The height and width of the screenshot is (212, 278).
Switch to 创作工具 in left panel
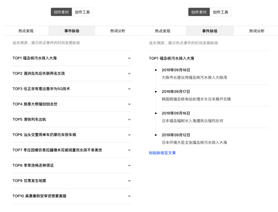click(x=82, y=12)
